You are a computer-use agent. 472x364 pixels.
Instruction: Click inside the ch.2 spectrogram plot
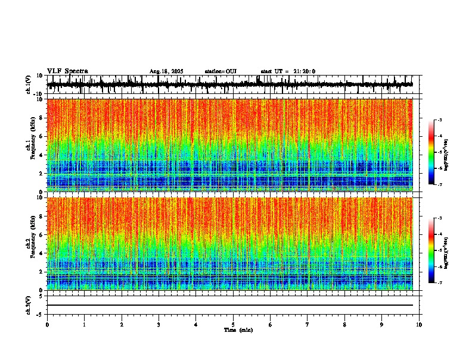[230, 244]
